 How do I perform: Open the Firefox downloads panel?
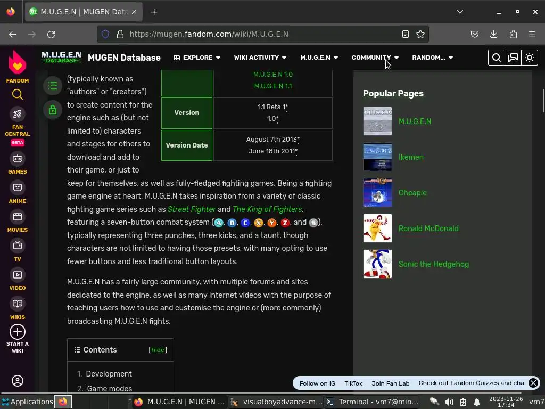(x=493, y=34)
